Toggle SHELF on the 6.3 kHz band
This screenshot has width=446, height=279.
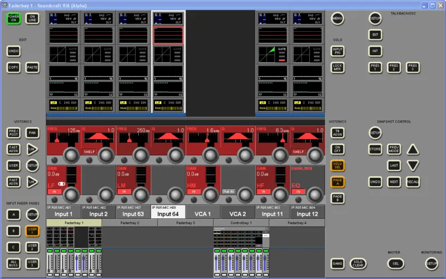click(x=298, y=151)
